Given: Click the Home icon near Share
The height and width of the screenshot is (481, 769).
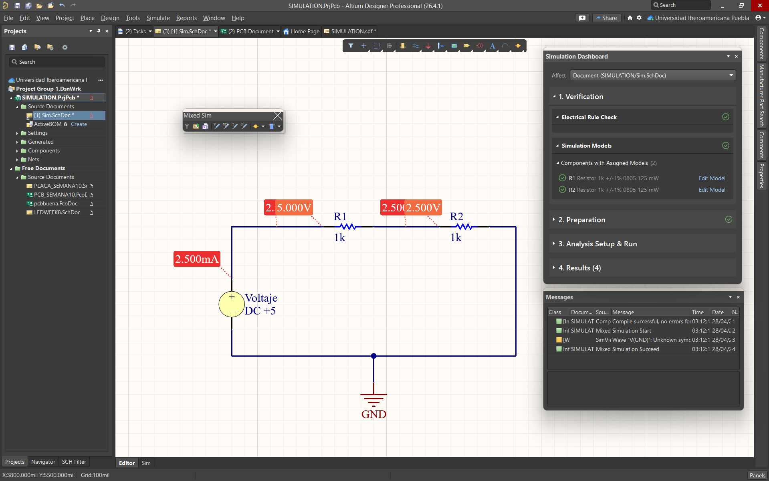Looking at the screenshot, I should click(630, 18).
